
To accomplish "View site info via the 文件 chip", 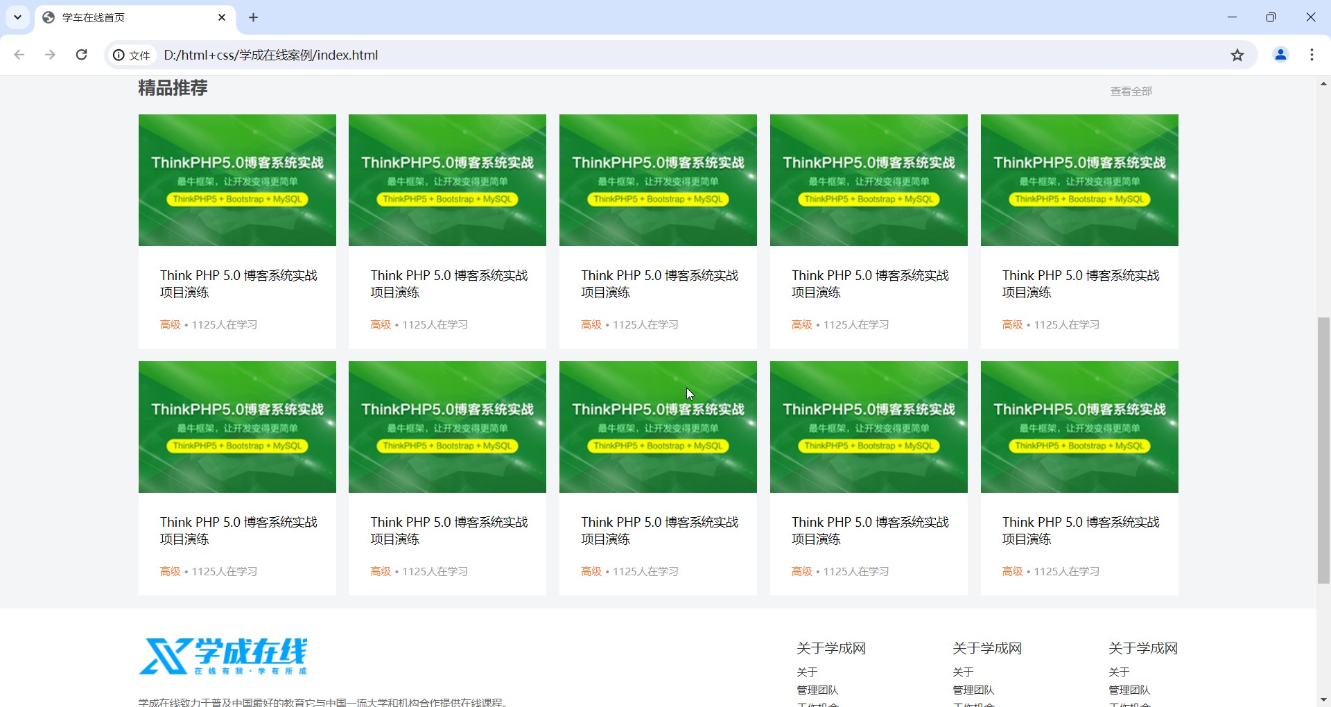I will pyautogui.click(x=132, y=55).
